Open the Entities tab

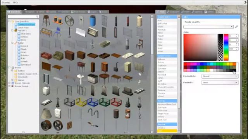pyautogui.click(x=51, y=12)
